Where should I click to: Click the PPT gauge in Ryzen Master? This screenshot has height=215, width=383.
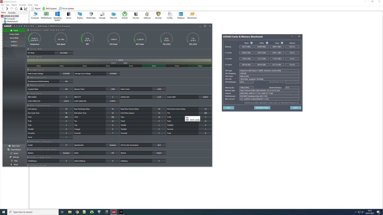coord(87,39)
